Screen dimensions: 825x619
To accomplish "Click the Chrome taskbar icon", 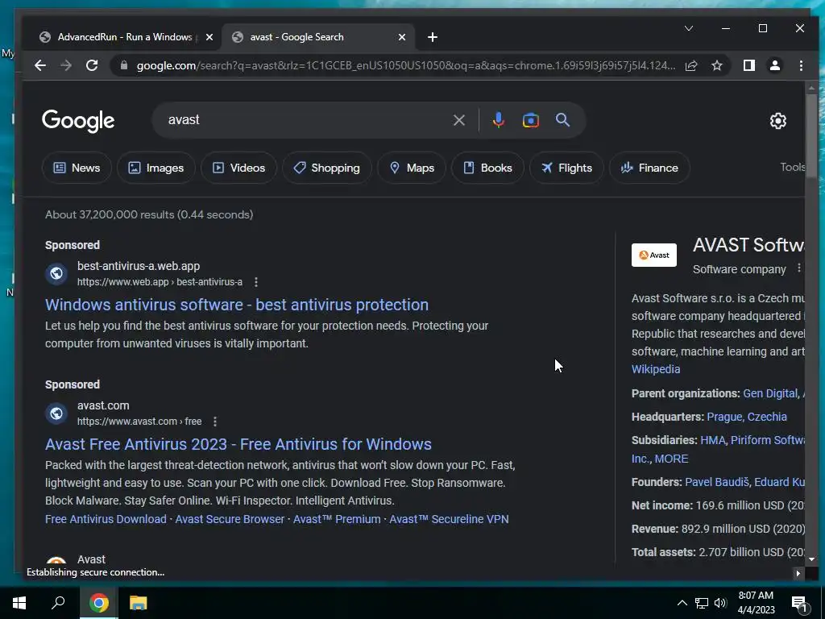I will [x=98, y=603].
